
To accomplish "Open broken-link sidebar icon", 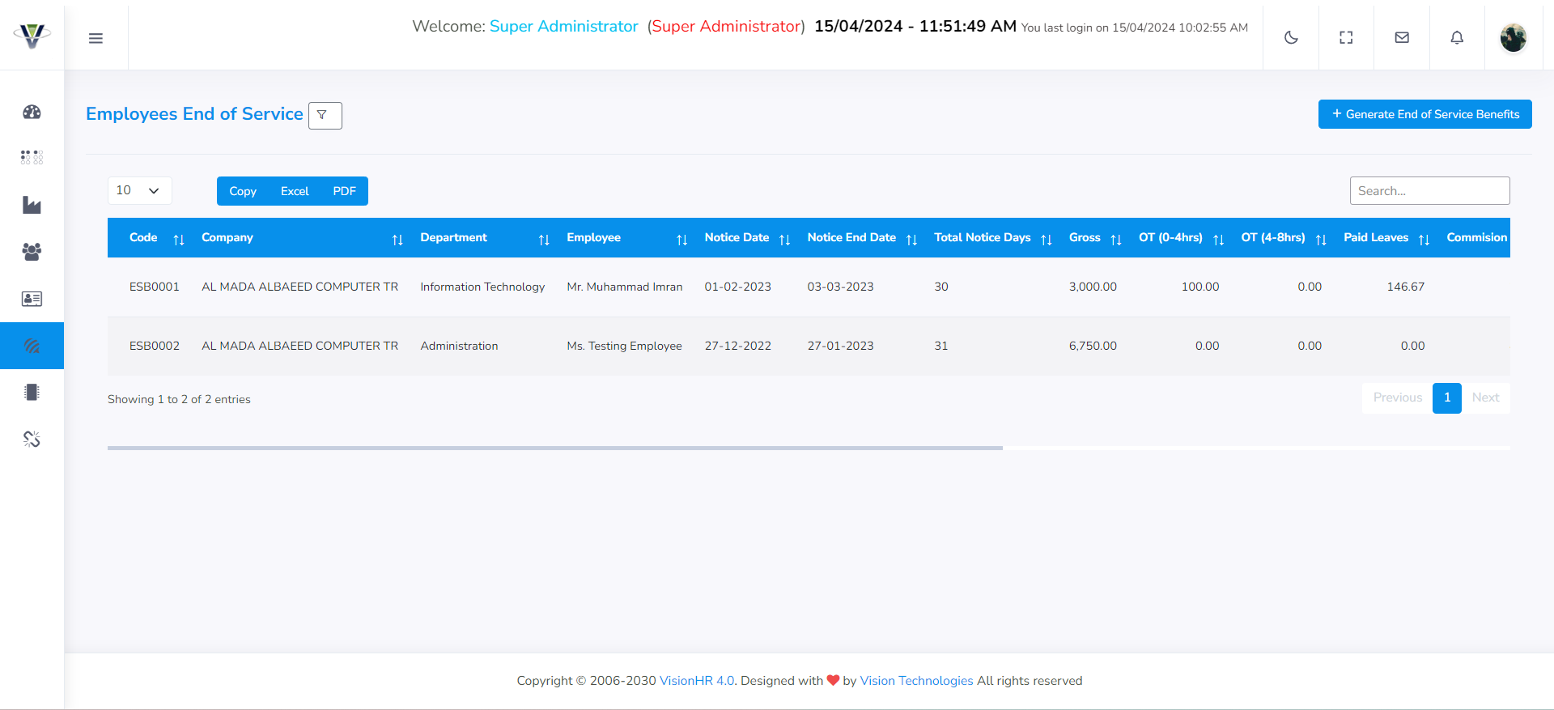I will click(32, 439).
